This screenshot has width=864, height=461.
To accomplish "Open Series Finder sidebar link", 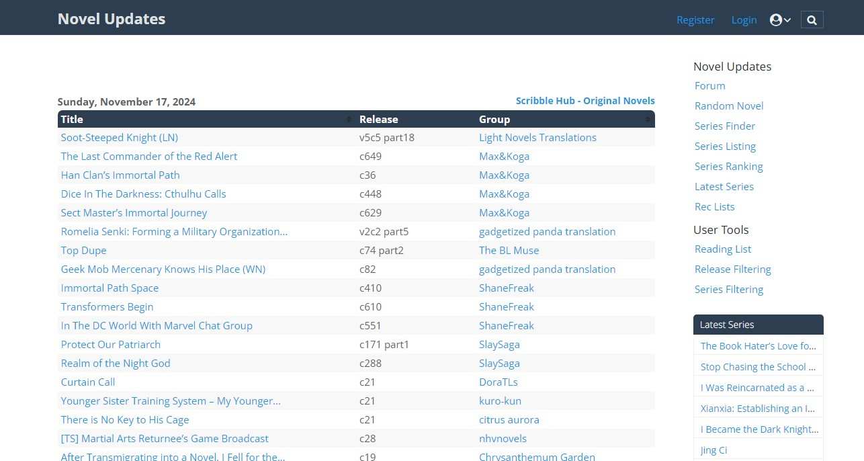I will (x=725, y=126).
